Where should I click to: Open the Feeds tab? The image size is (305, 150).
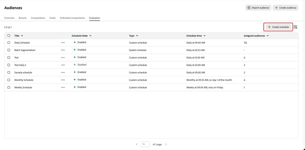[52, 18]
